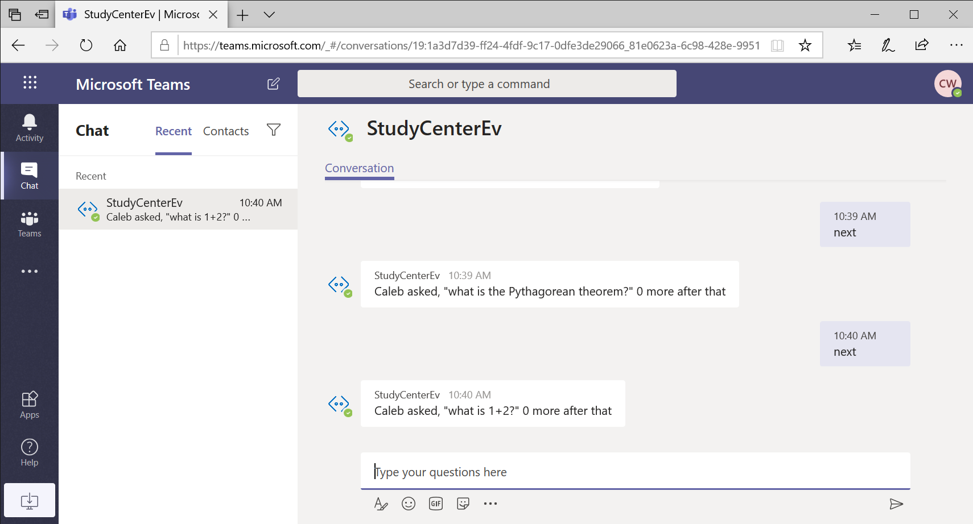Show tab previews chevron
Image resolution: width=973 pixels, height=524 pixels.
(269, 15)
